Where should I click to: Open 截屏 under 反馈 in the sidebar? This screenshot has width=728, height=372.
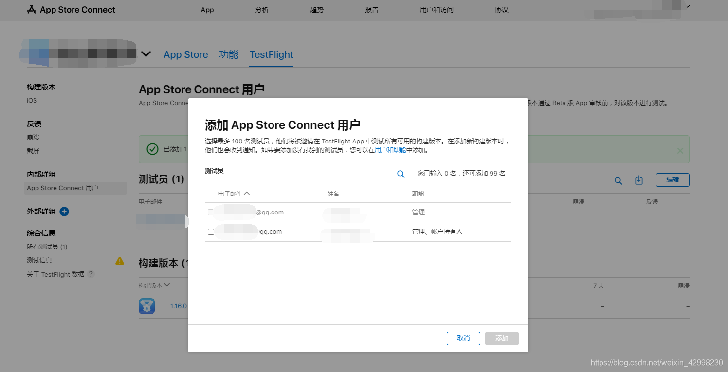[x=33, y=151]
